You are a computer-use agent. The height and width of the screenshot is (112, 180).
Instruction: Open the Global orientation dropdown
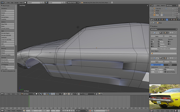point(59,94)
